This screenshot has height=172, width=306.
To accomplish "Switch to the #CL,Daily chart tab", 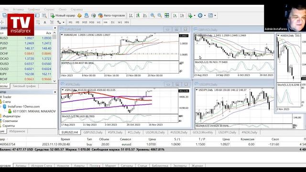I will pos(134,132).
